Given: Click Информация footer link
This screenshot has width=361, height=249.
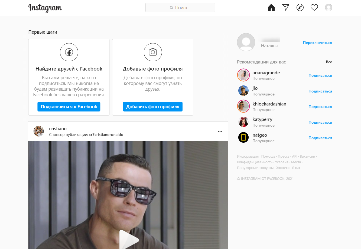Looking at the screenshot, I should (x=248, y=157).
